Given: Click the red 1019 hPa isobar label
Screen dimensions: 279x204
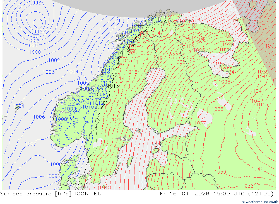Looking at the screenshot, I should point(157,58).
